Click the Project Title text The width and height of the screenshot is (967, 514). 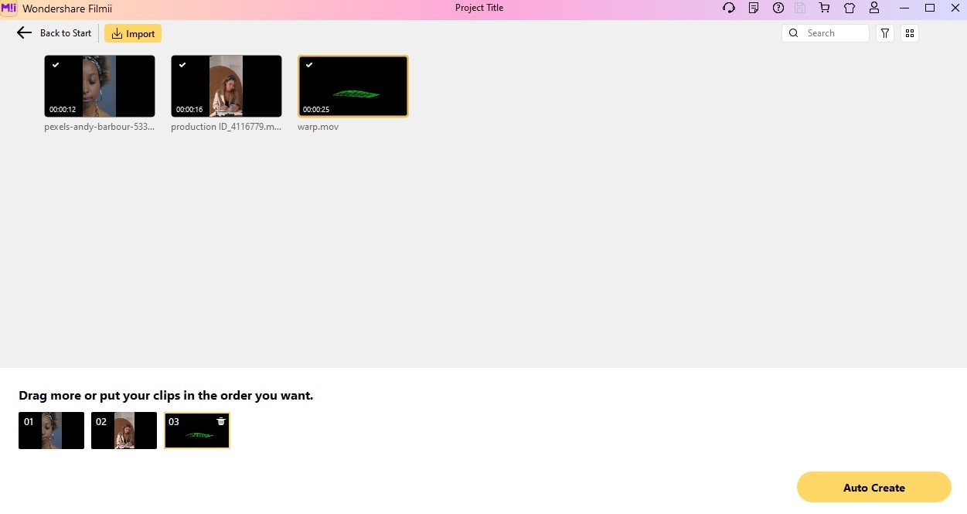(x=479, y=8)
